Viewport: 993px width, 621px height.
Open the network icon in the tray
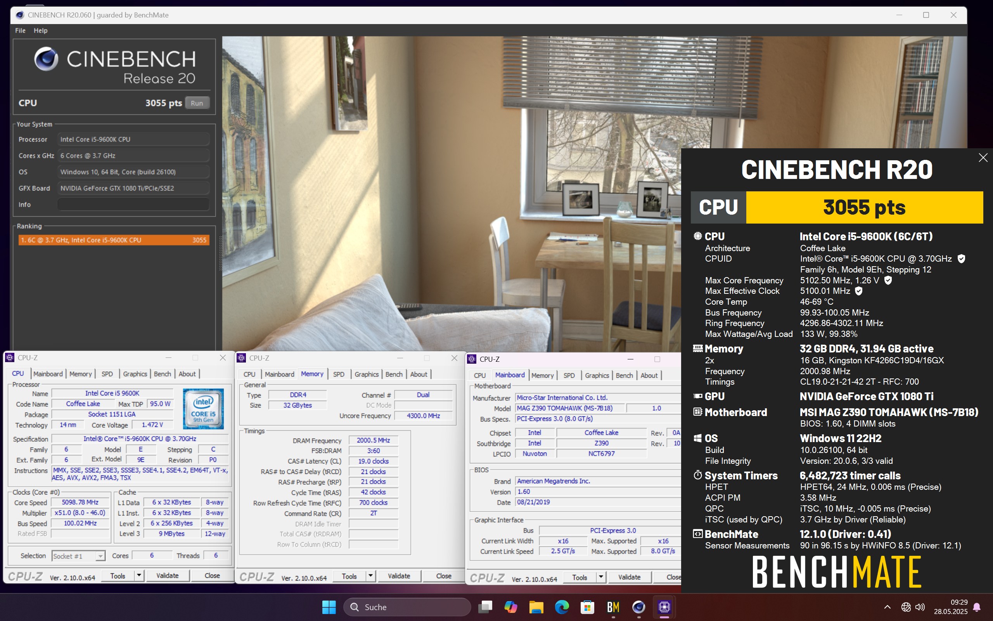906,607
